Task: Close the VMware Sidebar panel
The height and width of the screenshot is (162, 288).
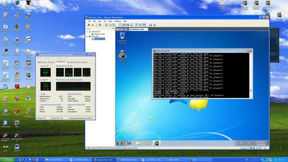Action: [113, 29]
